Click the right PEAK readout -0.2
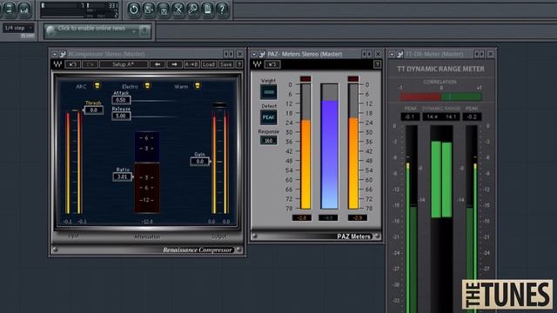Viewport: 557px width, 313px height. (472, 117)
